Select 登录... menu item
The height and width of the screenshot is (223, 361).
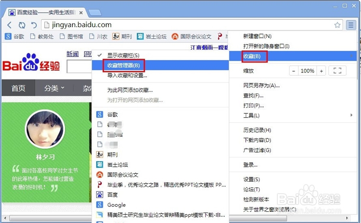(x=293, y=165)
